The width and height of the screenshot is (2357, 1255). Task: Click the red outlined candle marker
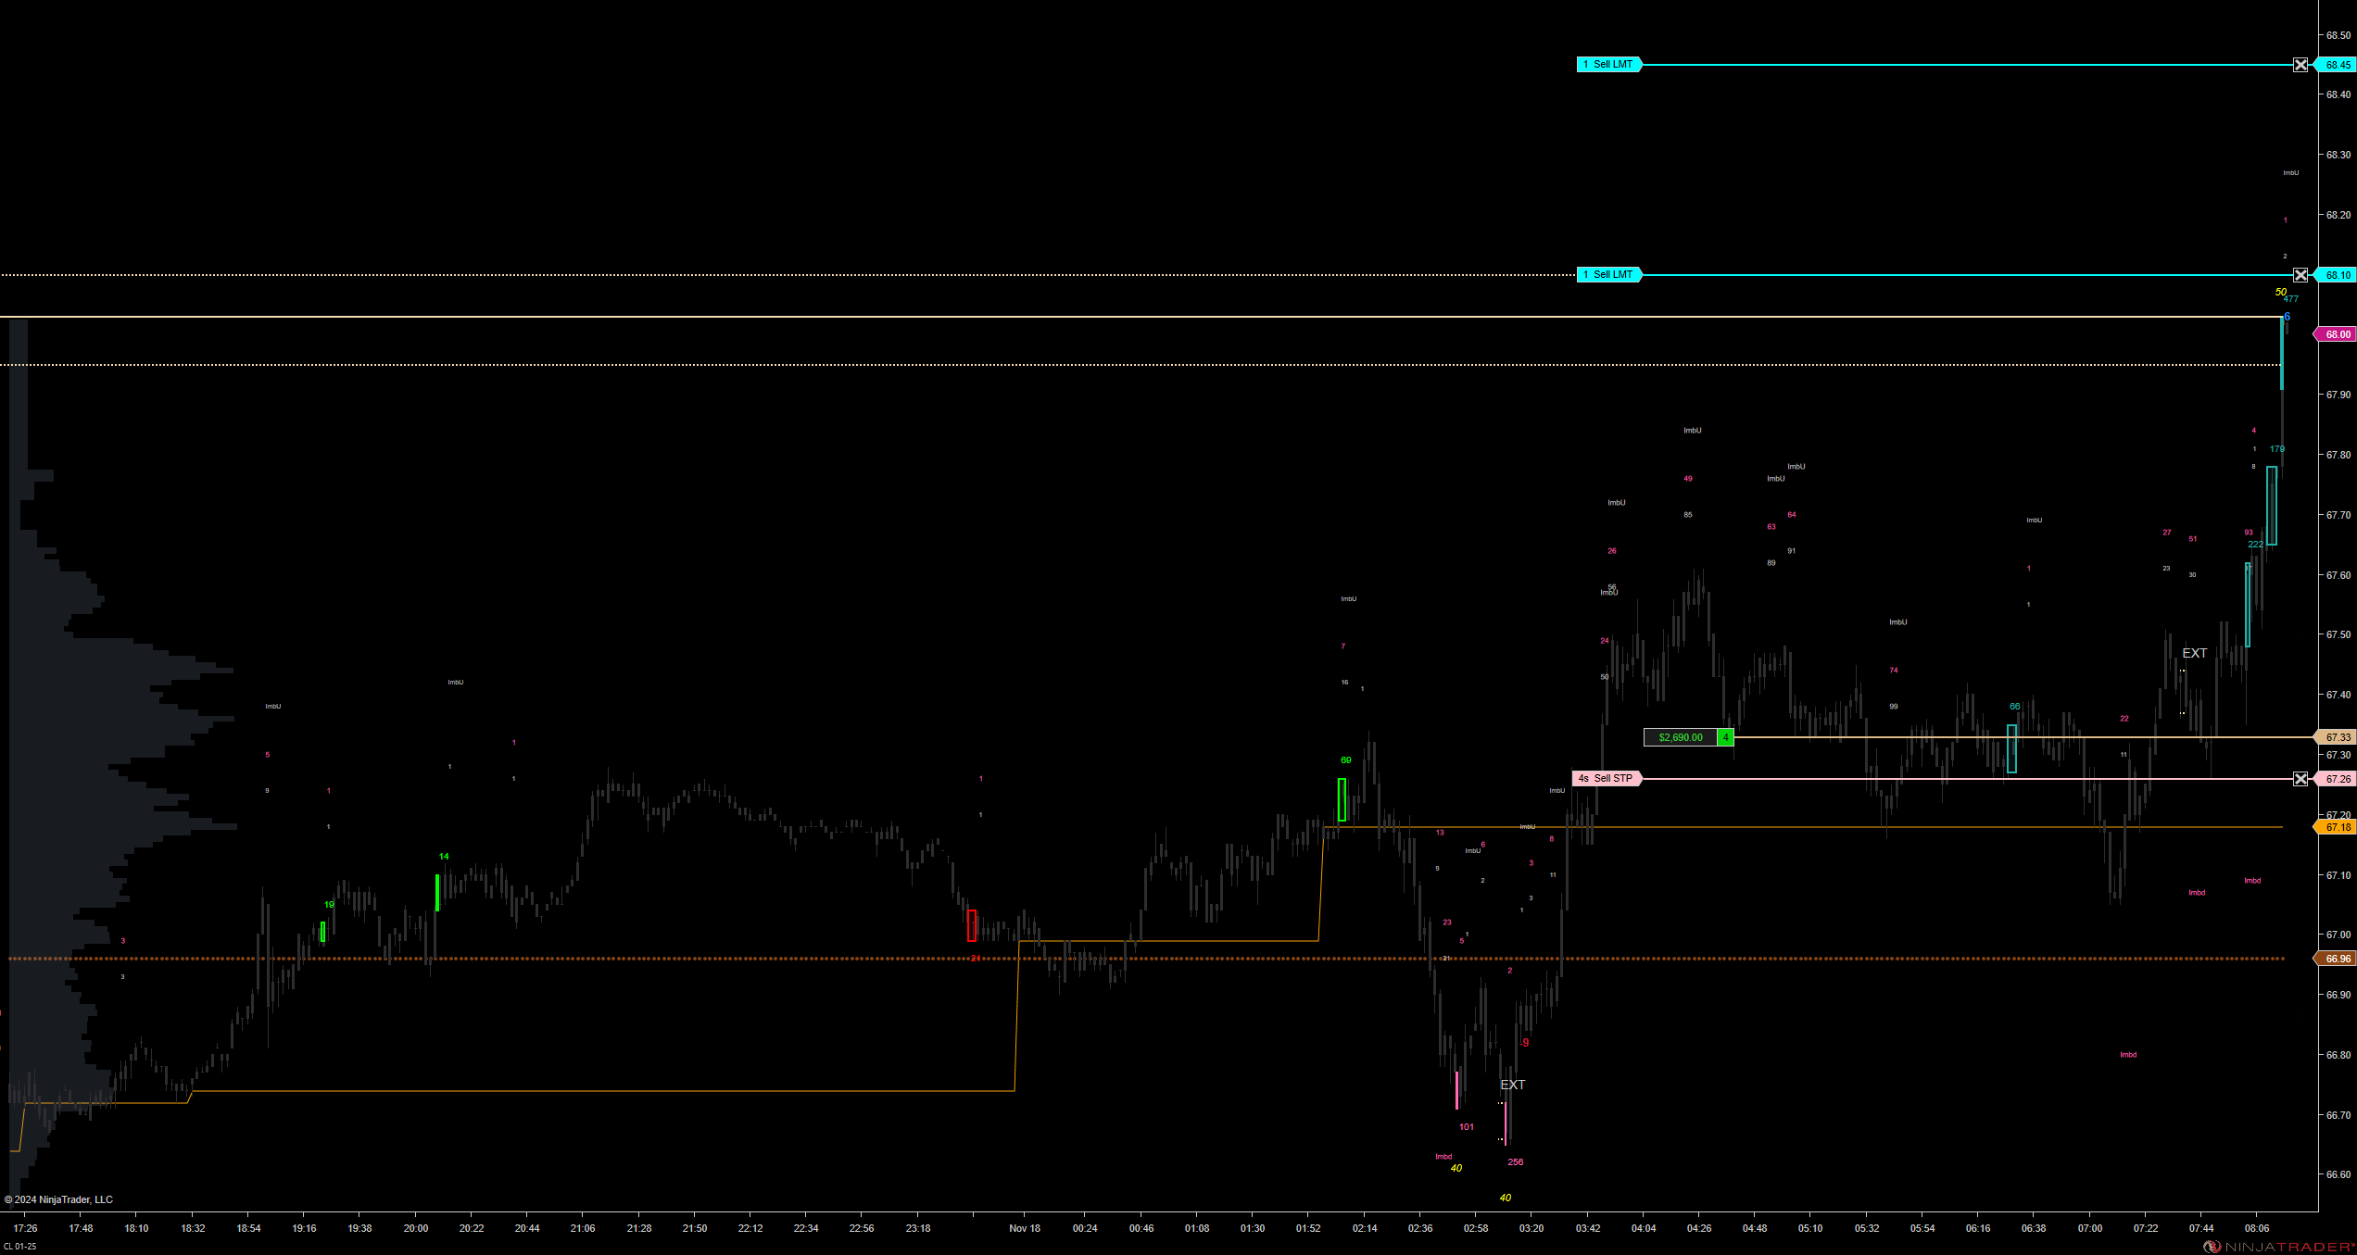(x=972, y=926)
